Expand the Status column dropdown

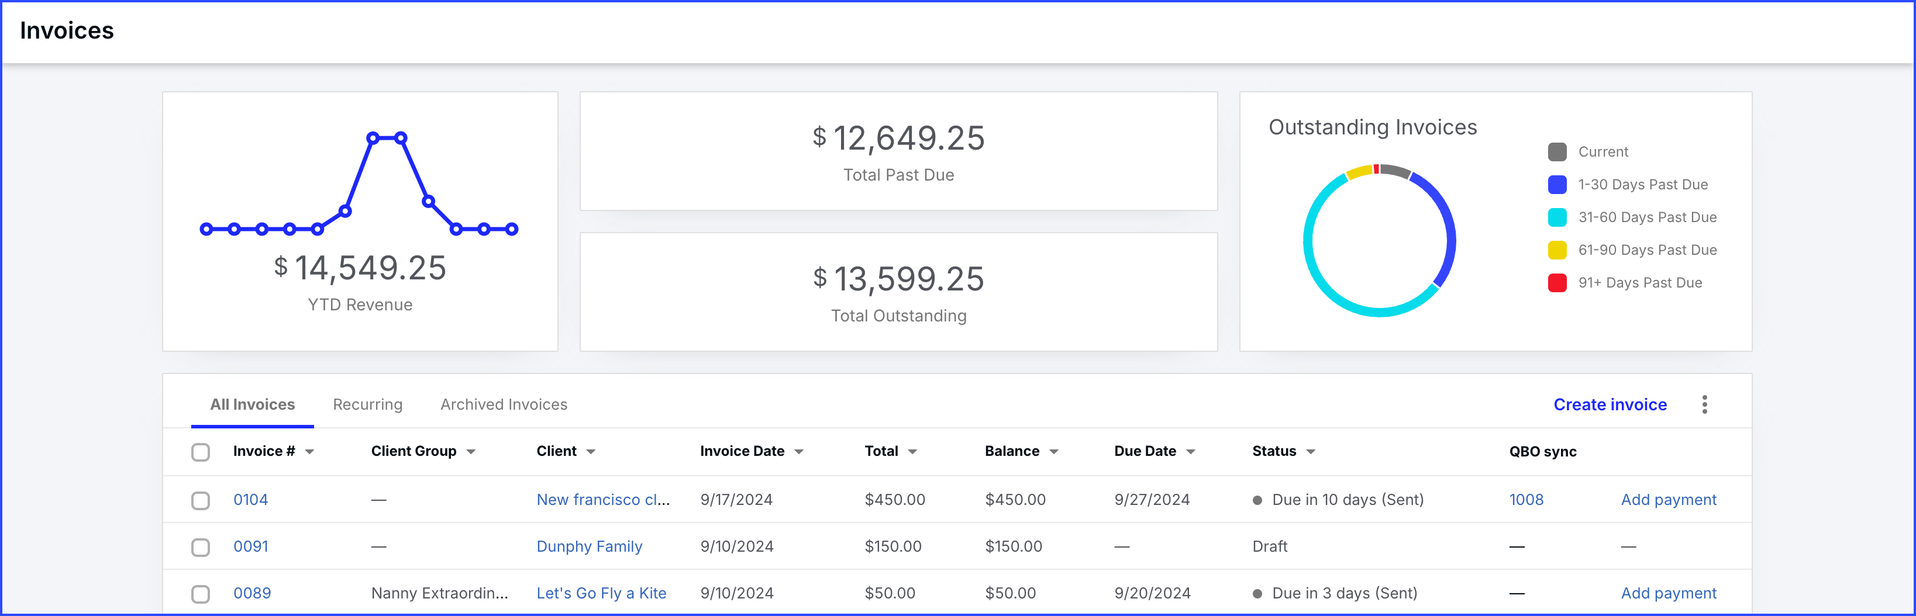click(x=1311, y=452)
